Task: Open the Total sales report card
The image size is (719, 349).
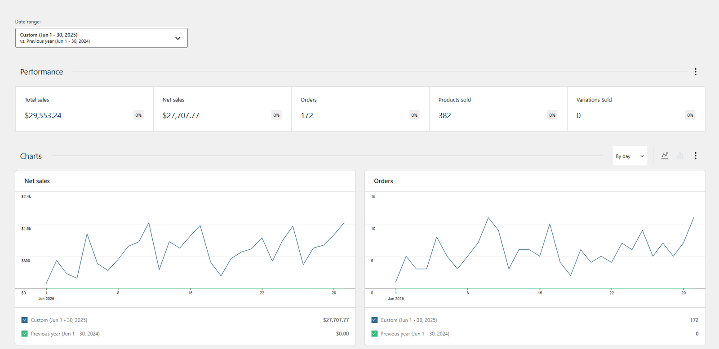Action: pos(84,109)
